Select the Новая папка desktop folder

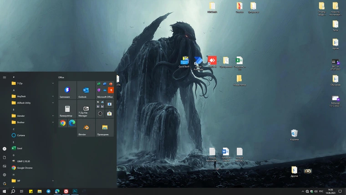(239, 80)
